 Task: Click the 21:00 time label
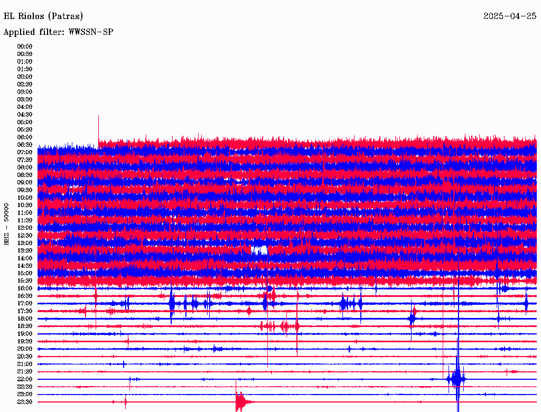point(25,364)
